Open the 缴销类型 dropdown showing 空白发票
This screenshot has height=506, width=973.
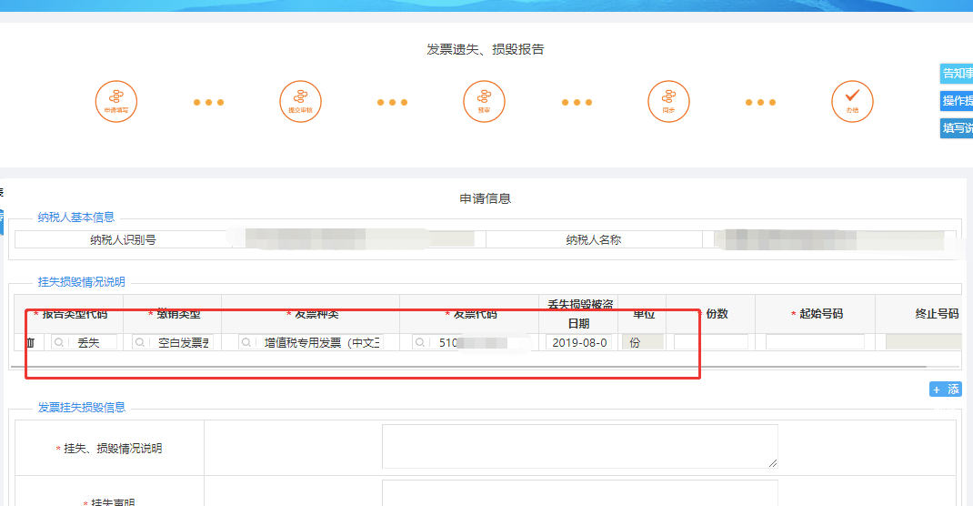[x=173, y=342]
